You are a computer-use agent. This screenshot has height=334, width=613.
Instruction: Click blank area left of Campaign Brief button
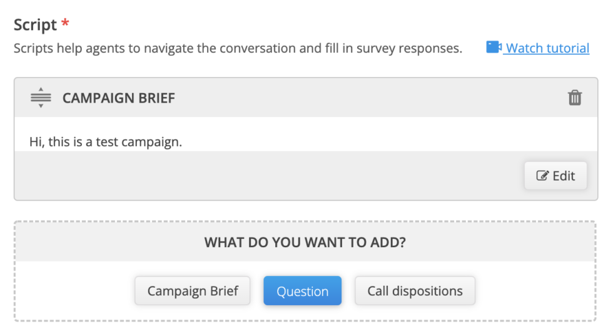75,291
